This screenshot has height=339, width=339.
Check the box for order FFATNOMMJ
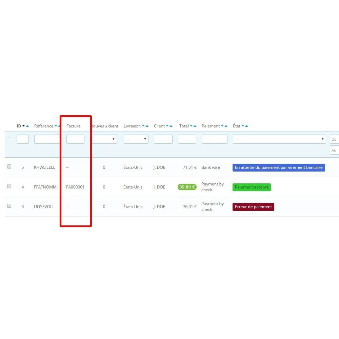pos(9,186)
